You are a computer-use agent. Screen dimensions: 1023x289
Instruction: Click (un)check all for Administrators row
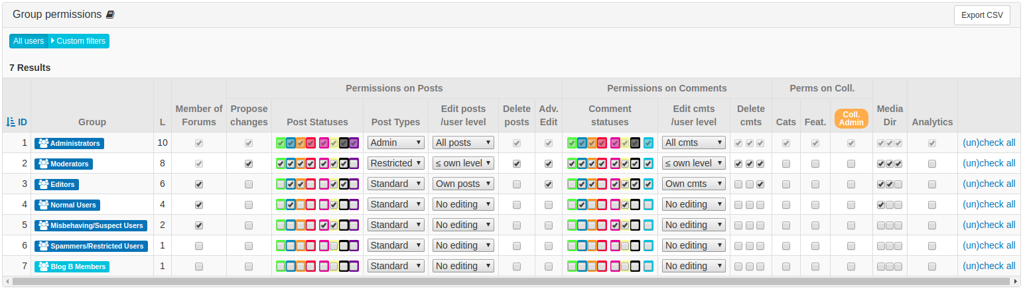coord(989,143)
